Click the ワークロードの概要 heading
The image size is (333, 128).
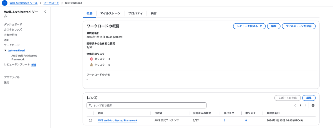[103, 26]
